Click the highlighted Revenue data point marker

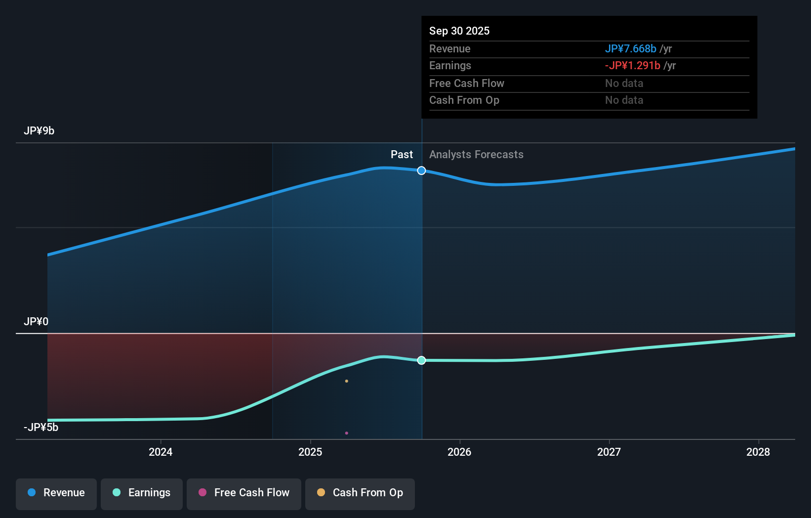pos(421,171)
